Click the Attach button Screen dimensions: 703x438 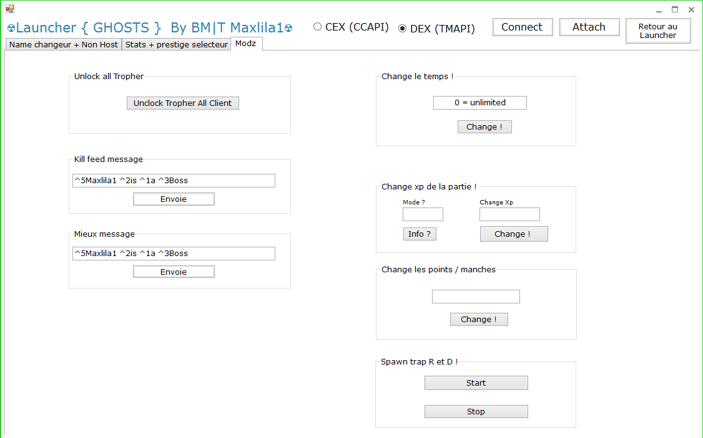tap(589, 27)
